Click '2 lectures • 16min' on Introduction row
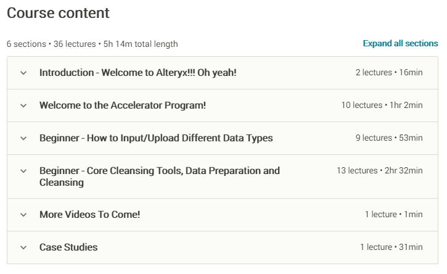The width and height of the screenshot is (447, 274). (x=389, y=73)
